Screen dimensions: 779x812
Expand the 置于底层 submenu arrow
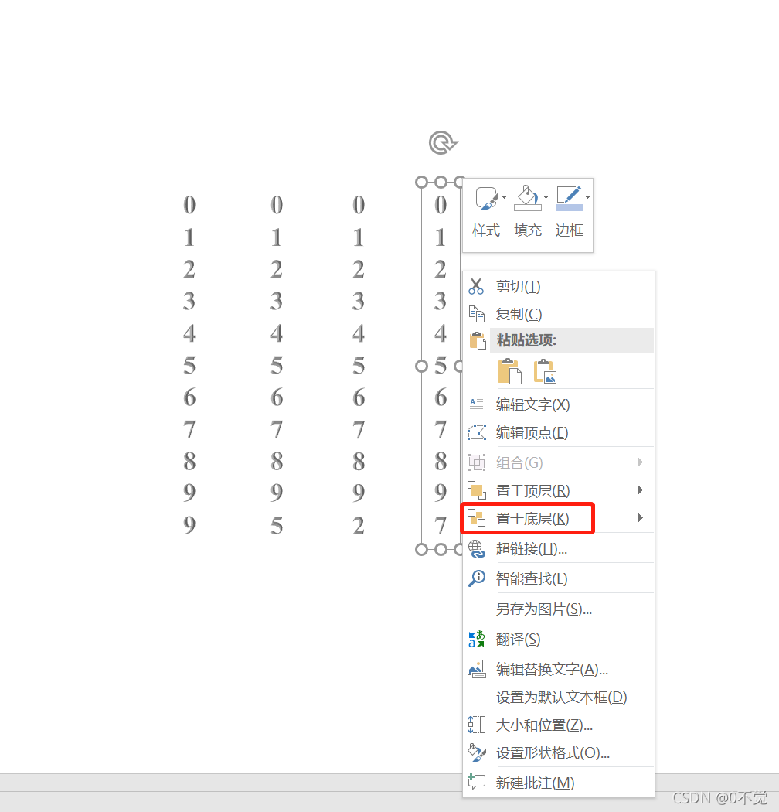point(641,518)
